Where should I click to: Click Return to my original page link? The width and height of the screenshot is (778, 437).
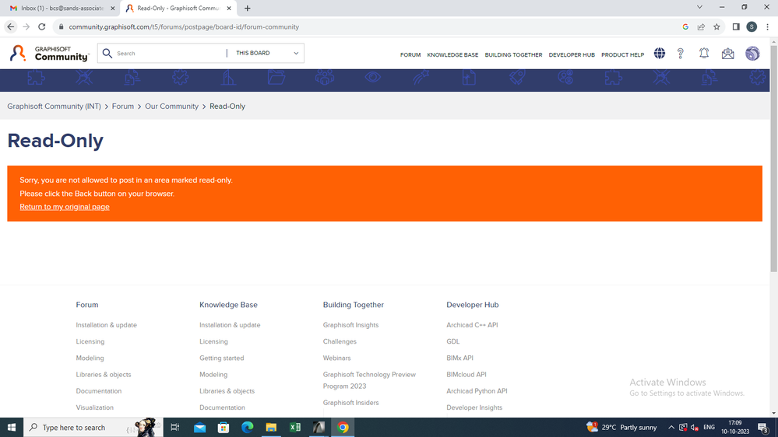pyautogui.click(x=65, y=207)
